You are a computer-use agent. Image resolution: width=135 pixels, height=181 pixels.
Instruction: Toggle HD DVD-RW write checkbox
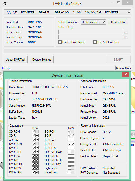point(73,164)
